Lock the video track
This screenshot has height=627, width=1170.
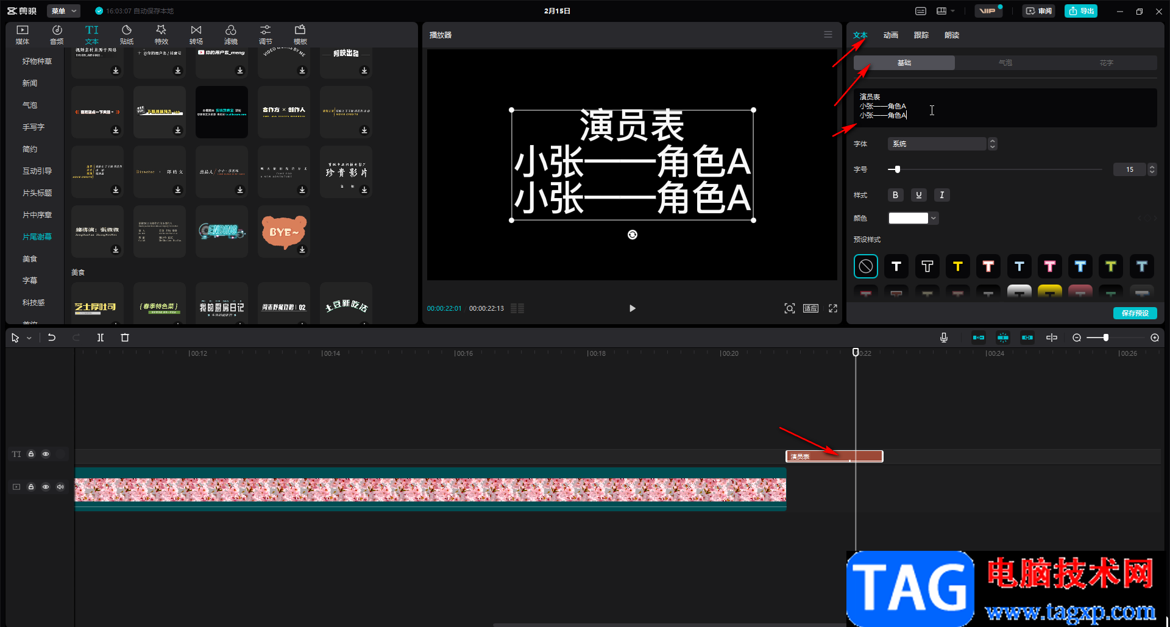(x=31, y=487)
